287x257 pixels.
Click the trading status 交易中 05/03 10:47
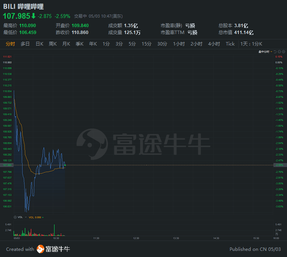tap(98, 16)
